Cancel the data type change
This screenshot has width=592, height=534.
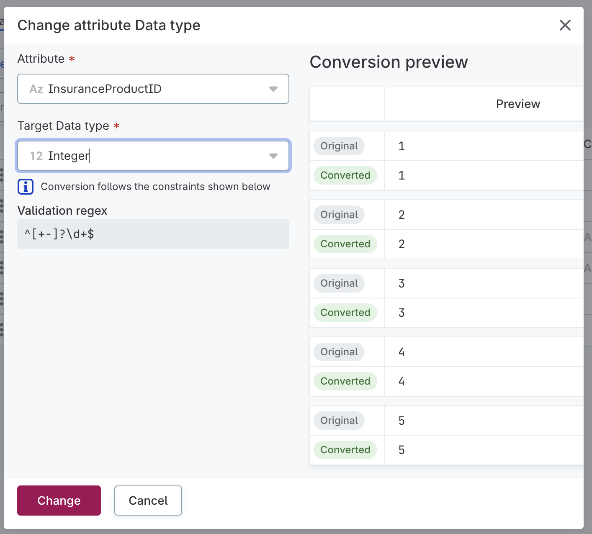pos(148,501)
